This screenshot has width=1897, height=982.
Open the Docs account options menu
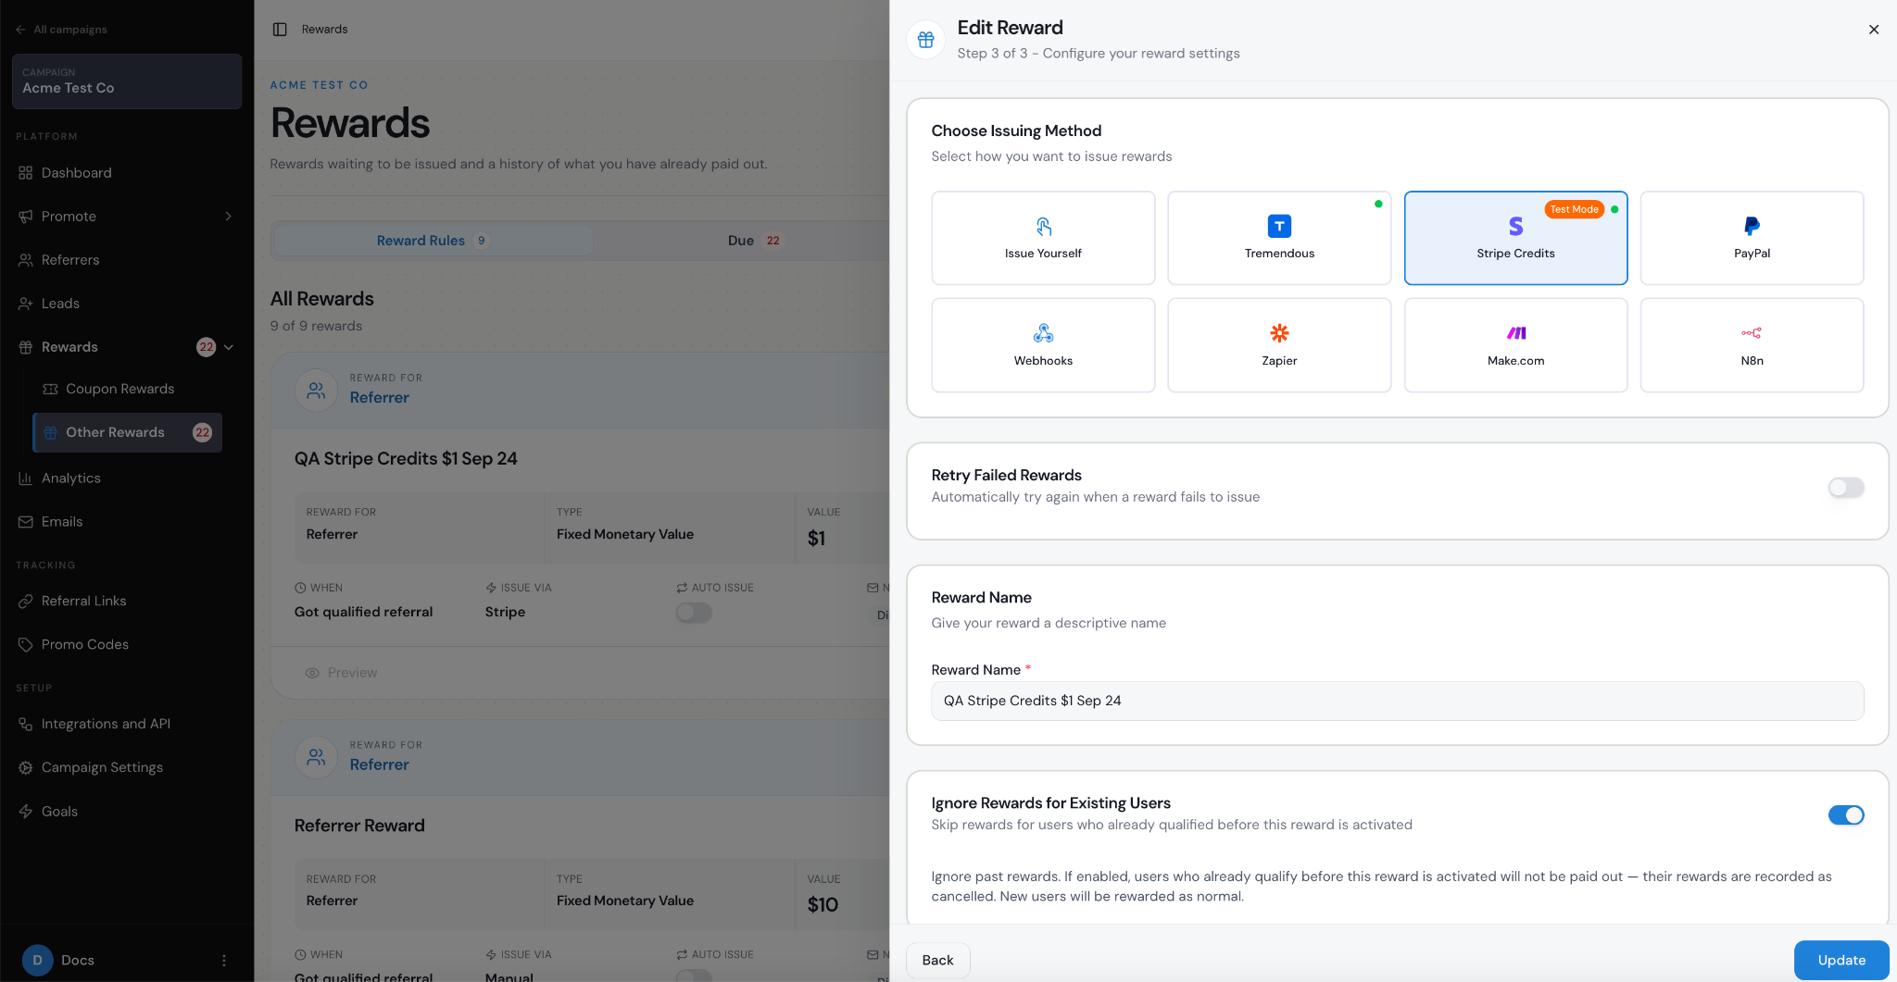point(224,961)
